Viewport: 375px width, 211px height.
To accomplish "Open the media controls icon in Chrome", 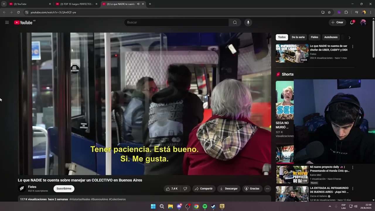I will pyautogui.click(x=357, y=12).
